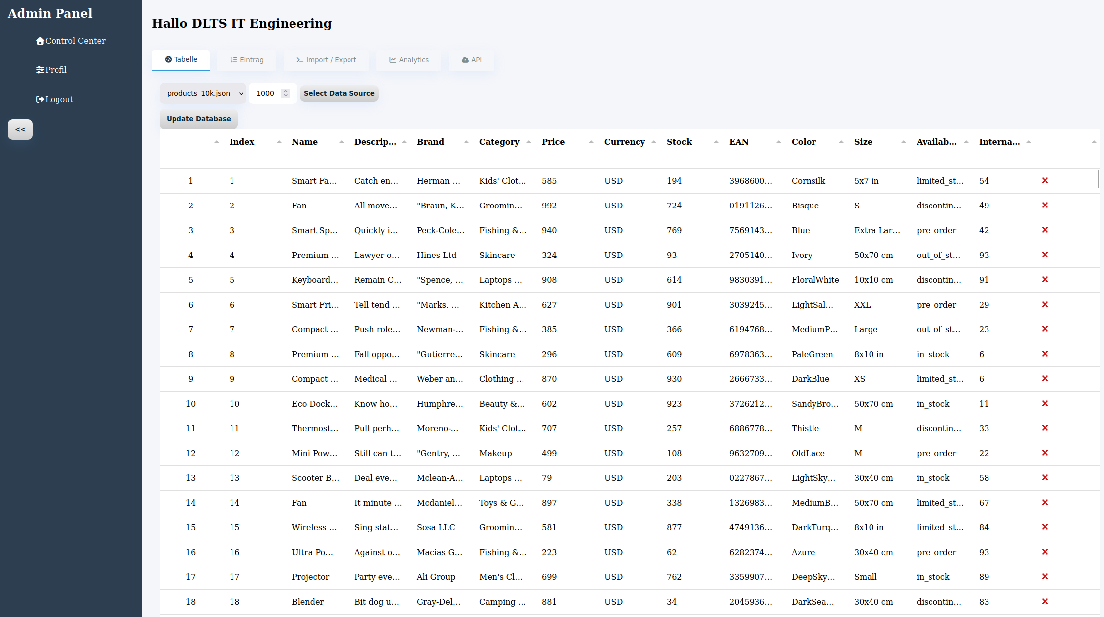The image size is (1104, 617).
Task: Sort by the Stock column header
Action: click(x=679, y=142)
